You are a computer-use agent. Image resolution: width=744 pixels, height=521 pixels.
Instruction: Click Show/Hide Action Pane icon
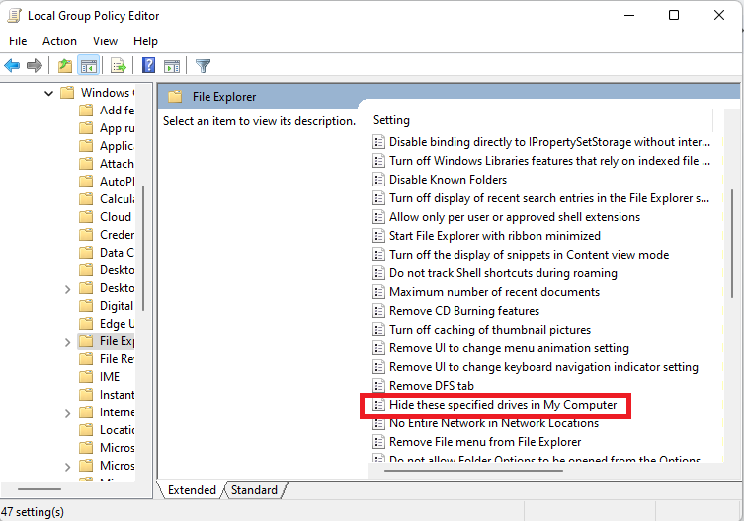coord(172,66)
